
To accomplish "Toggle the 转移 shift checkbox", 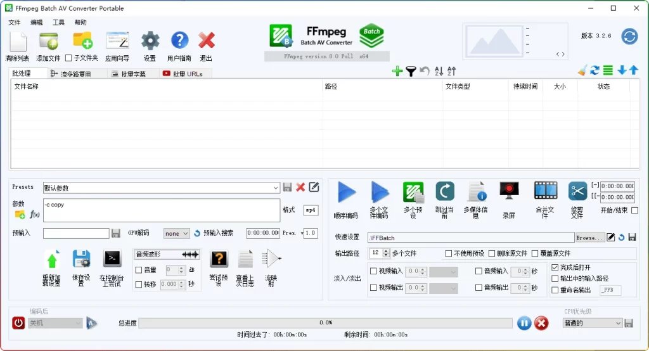I will click(139, 284).
